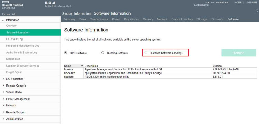Expand the iLO Federation section
This screenshot has height=124, width=259.
pos(3,79)
